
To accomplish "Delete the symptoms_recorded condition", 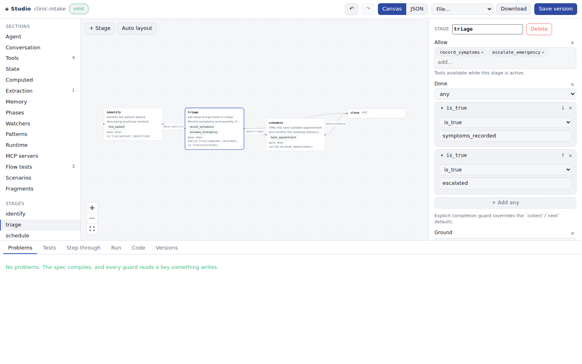I will point(570,108).
